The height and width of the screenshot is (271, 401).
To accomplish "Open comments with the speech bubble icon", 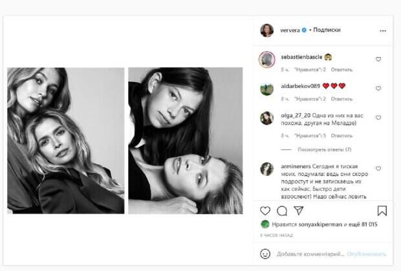I will tap(282, 211).
